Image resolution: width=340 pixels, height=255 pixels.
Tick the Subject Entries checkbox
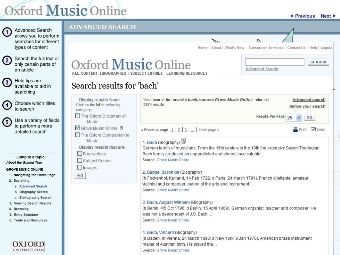80,160
